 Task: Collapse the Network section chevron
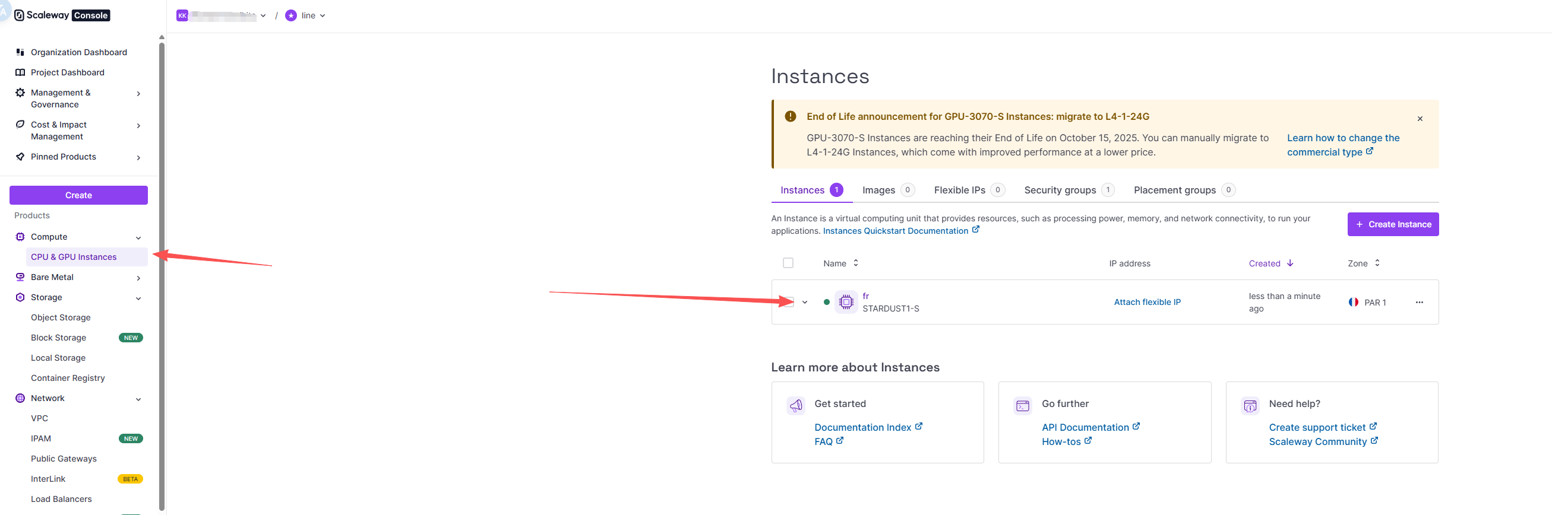coord(138,399)
